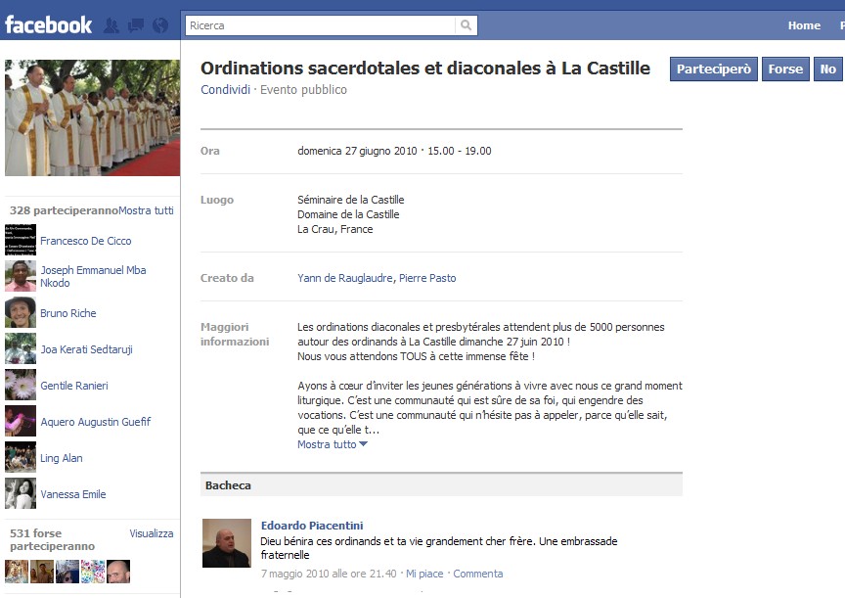The width and height of the screenshot is (845, 598).
Task: Open the notifications globe icon
Action: point(159,25)
